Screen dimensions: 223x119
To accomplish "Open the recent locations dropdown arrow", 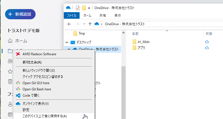I will click(x=84, y=24).
